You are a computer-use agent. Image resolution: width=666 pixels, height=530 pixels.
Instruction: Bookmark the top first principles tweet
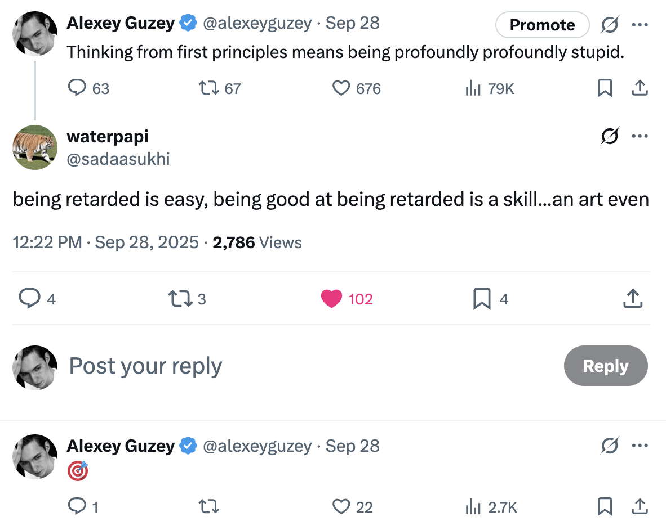pos(605,88)
